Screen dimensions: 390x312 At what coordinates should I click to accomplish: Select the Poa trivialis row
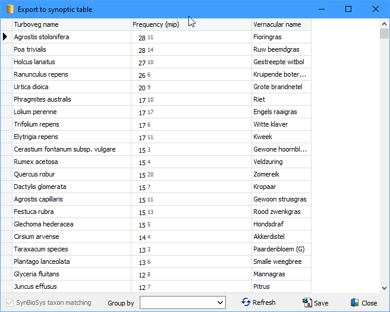[71, 49]
